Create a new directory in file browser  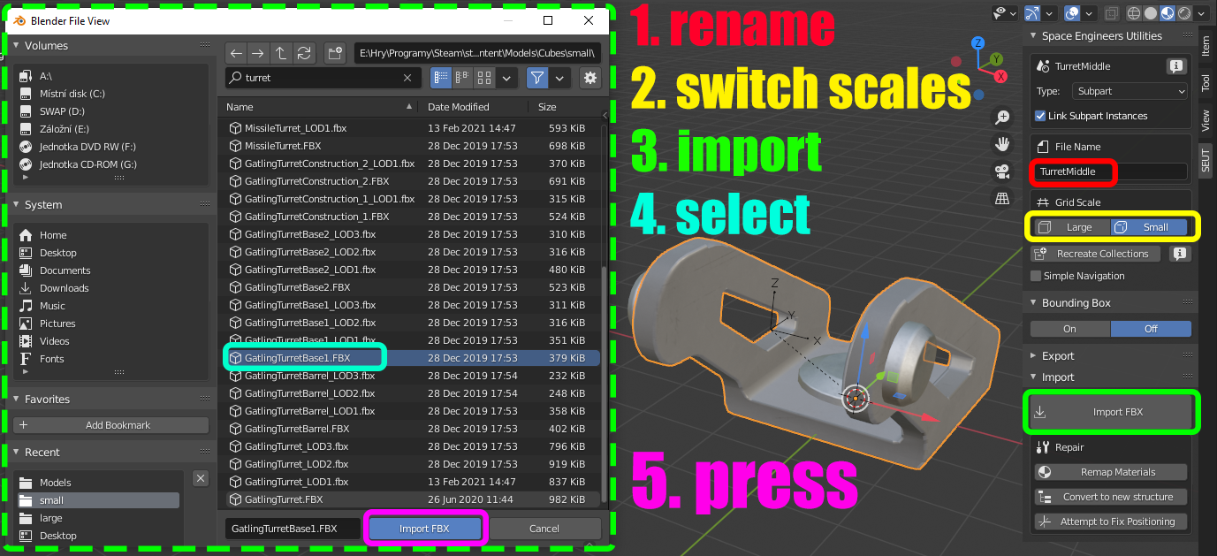click(334, 53)
